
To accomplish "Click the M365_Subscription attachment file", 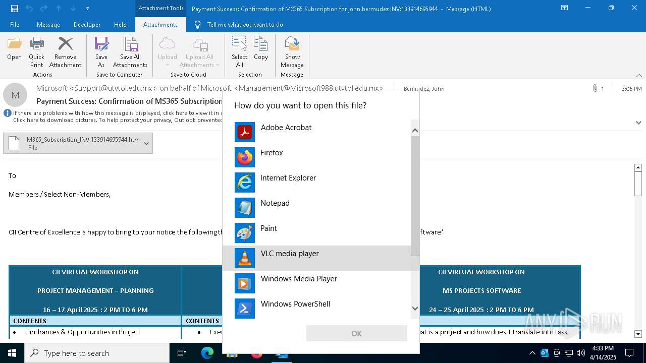I will [x=78, y=143].
